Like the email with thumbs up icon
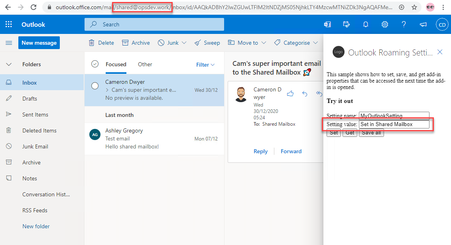Screen dimensions: 451x245 tap(290, 93)
